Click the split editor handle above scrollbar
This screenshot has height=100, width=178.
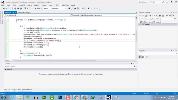click(136, 18)
